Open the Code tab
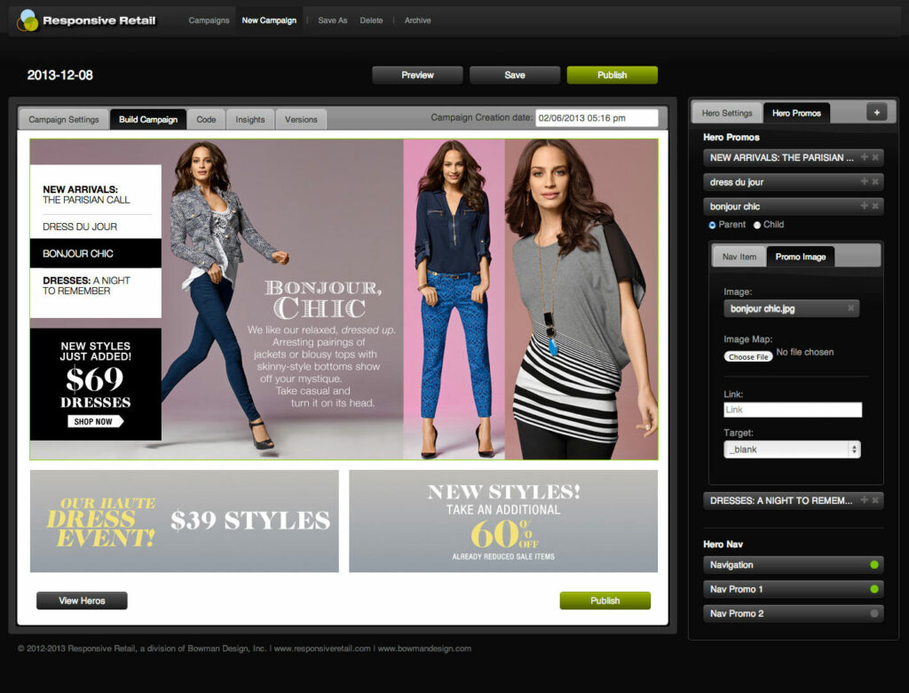Image resolution: width=909 pixels, height=693 pixels. (x=206, y=119)
